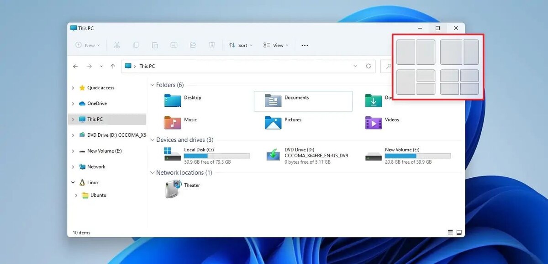Open the See more three-dot menu
Image resolution: width=548 pixels, height=264 pixels.
click(305, 45)
